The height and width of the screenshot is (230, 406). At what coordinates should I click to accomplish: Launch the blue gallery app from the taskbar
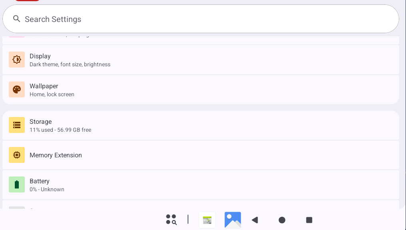[x=233, y=220]
